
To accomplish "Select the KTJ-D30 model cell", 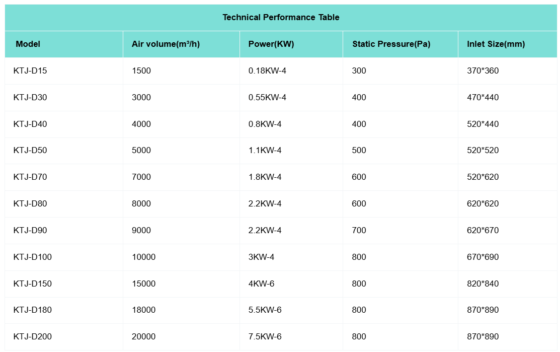I will [30, 98].
